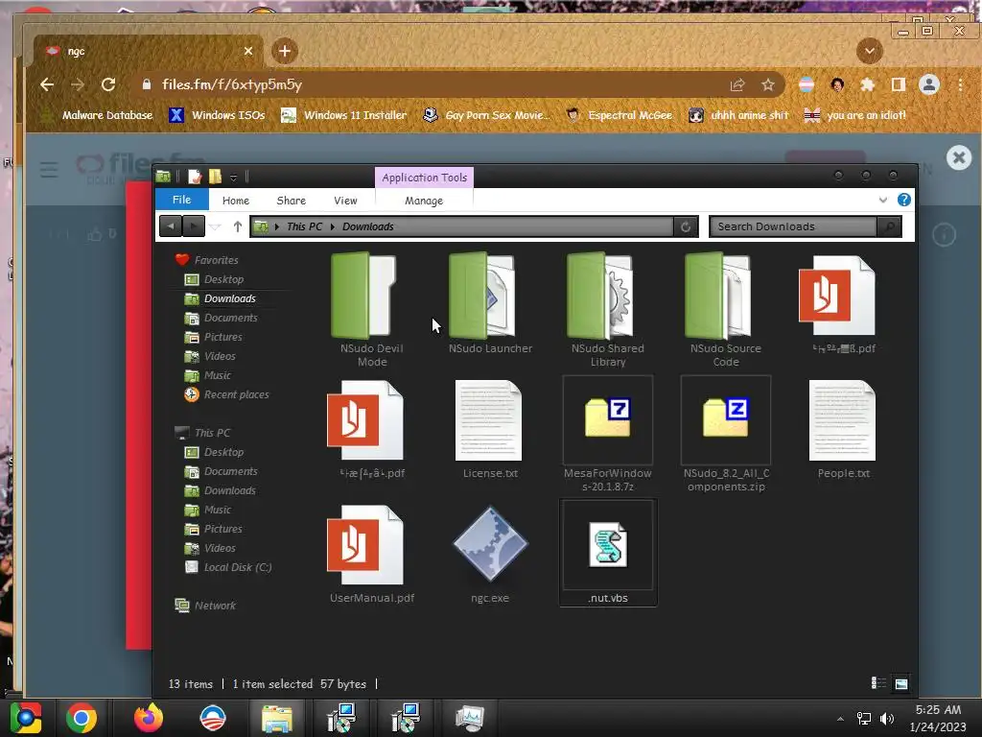Open the Home ribbon tab

click(236, 201)
